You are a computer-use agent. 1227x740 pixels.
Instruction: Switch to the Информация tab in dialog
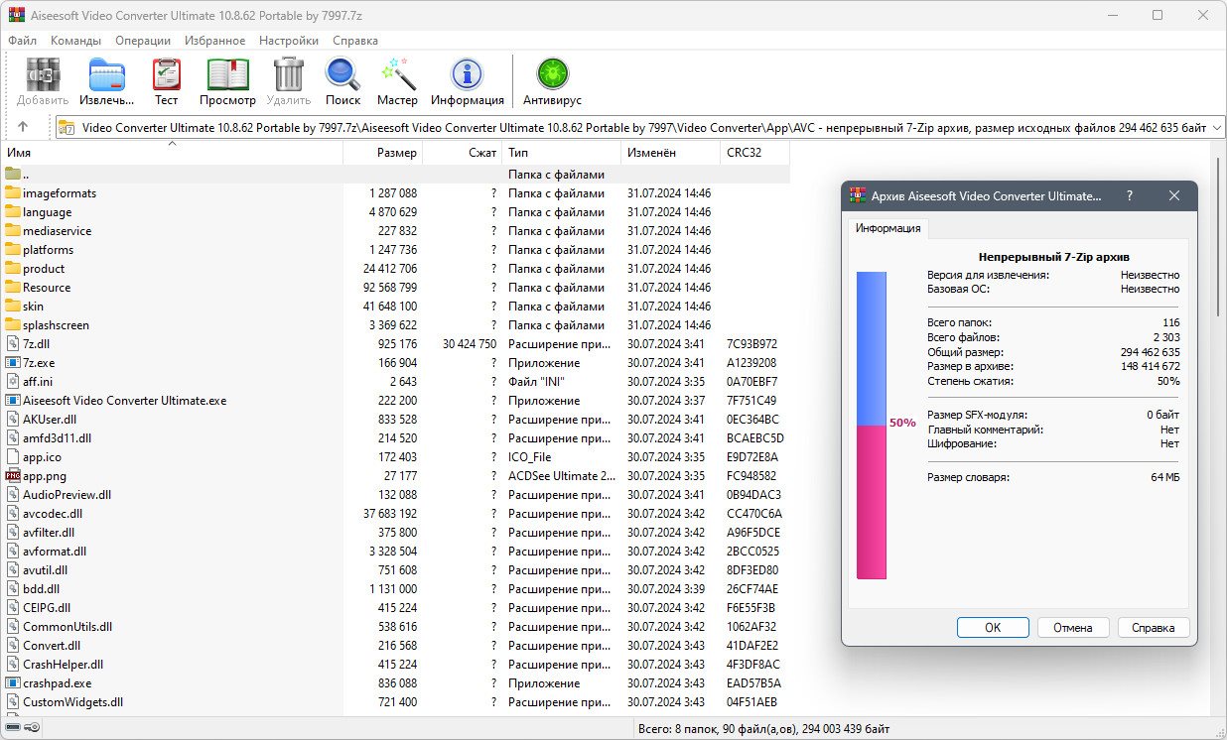tap(888, 228)
